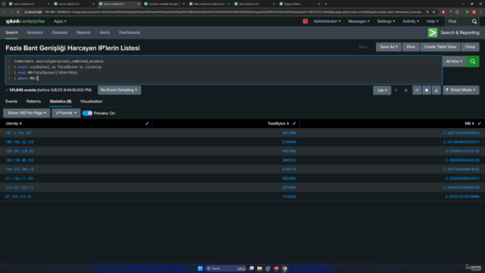Click the browser reload icon
This screenshot has height=273, width=485.
pos(17,12)
